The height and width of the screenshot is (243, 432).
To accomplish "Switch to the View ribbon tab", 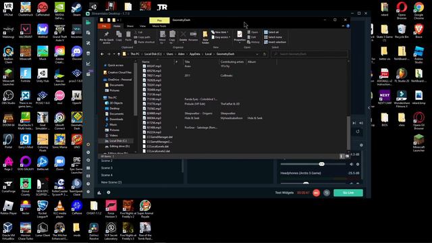I will pyautogui.click(x=142, y=26).
